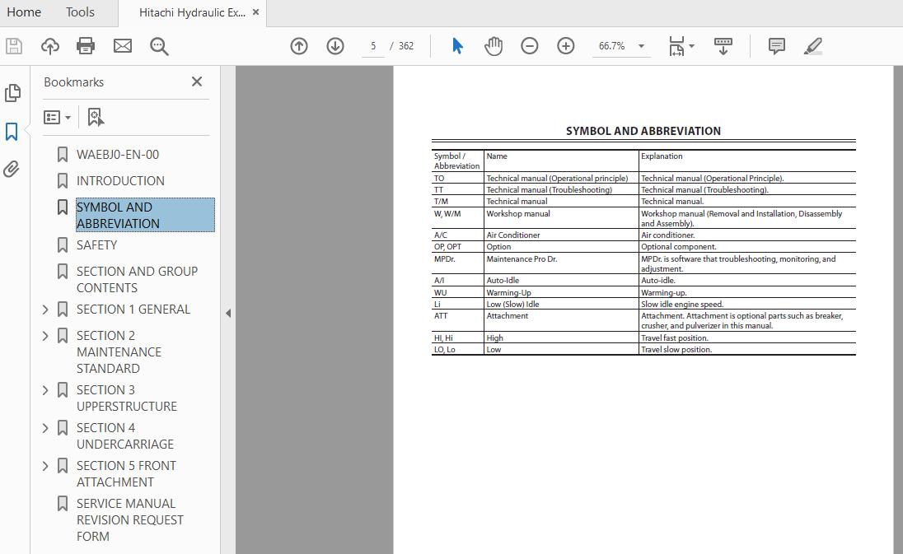Click the Print file icon
This screenshot has height=554, width=903.
pyautogui.click(x=86, y=46)
